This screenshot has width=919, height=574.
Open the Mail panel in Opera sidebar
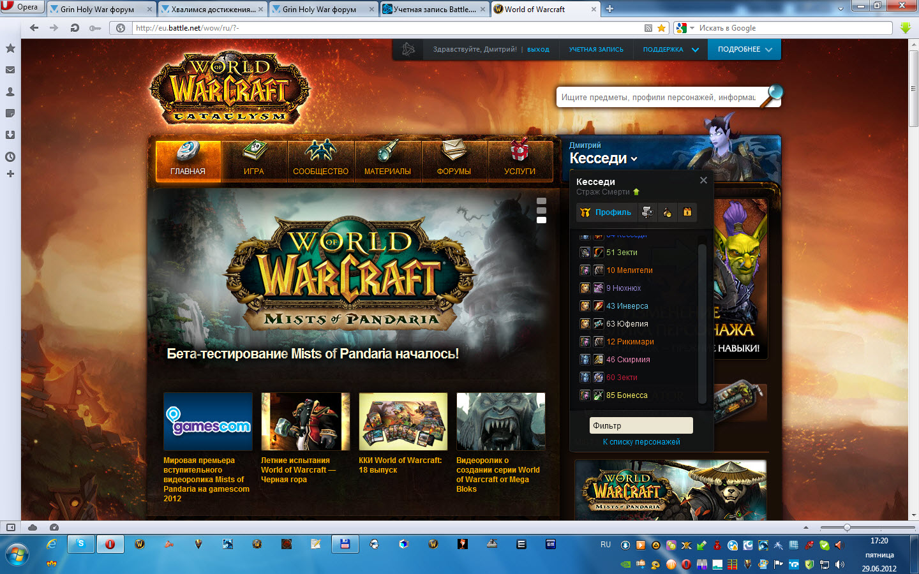pyautogui.click(x=10, y=70)
